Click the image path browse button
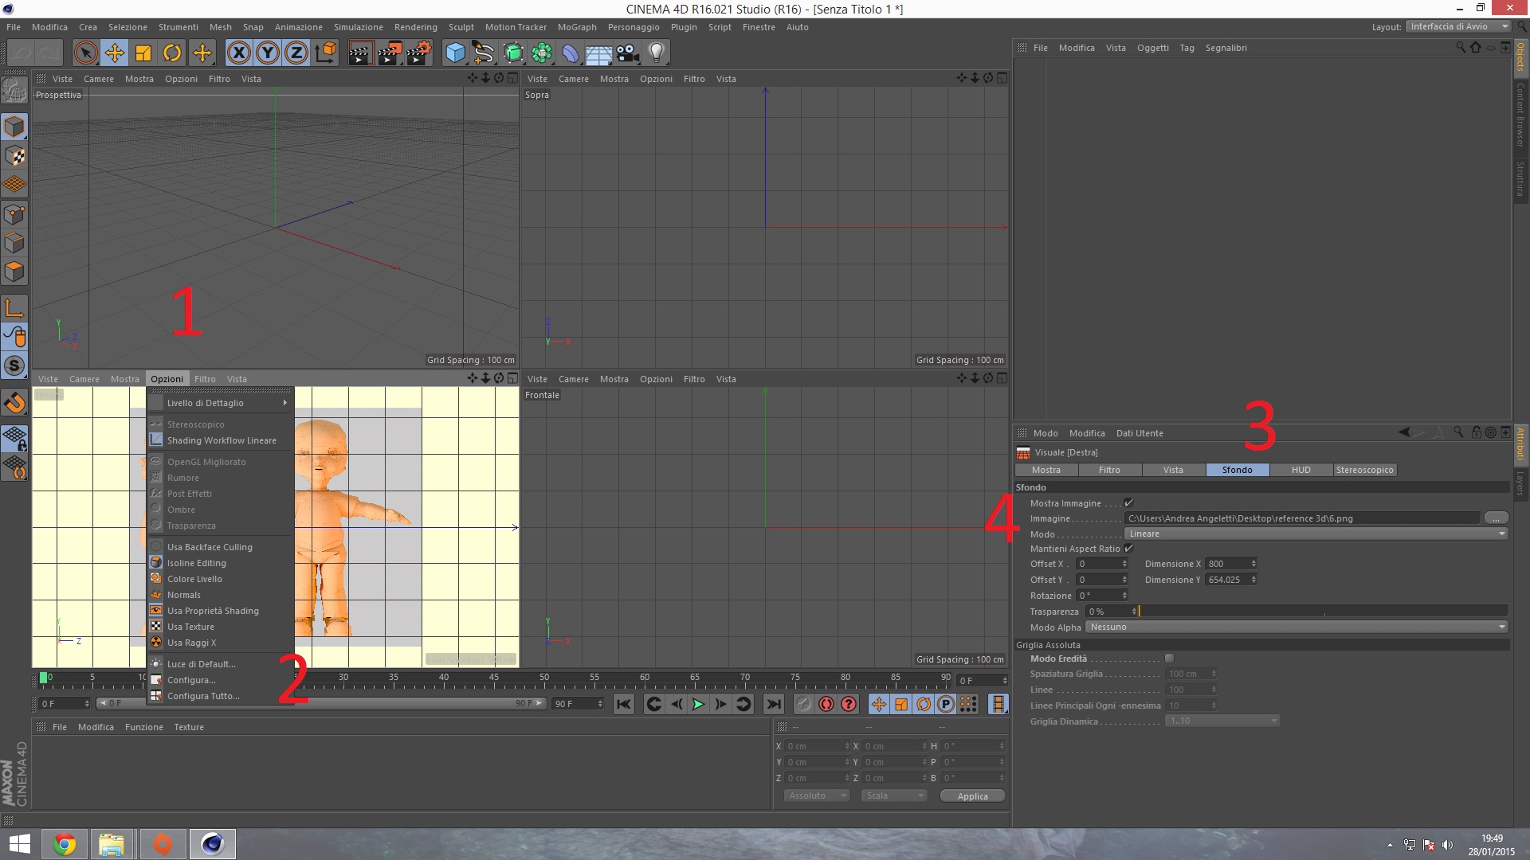The height and width of the screenshot is (860, 1530). tap(1496, 518)
